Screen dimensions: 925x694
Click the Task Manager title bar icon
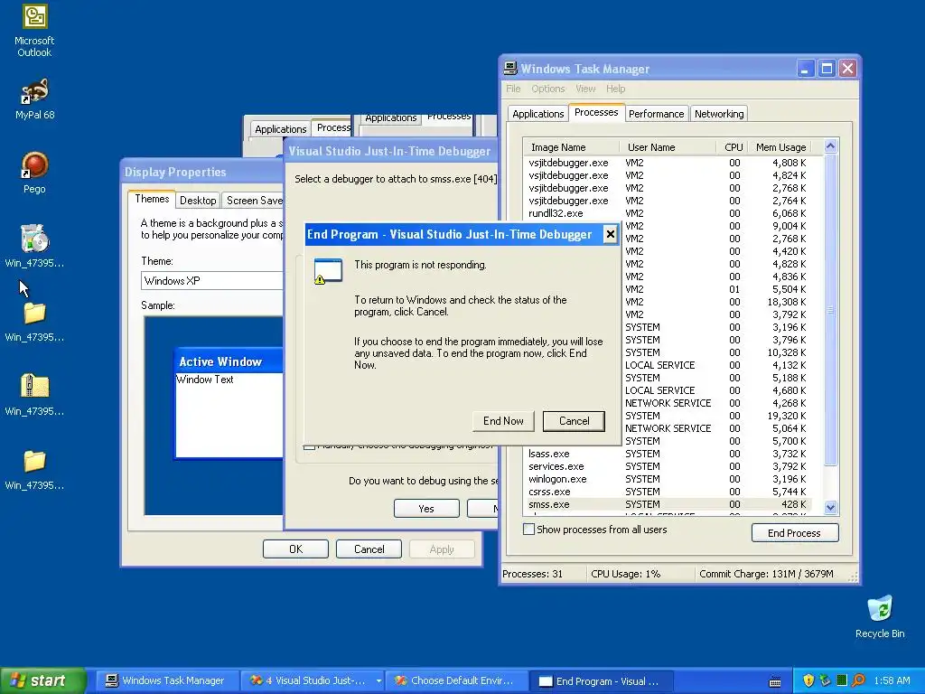510,69
